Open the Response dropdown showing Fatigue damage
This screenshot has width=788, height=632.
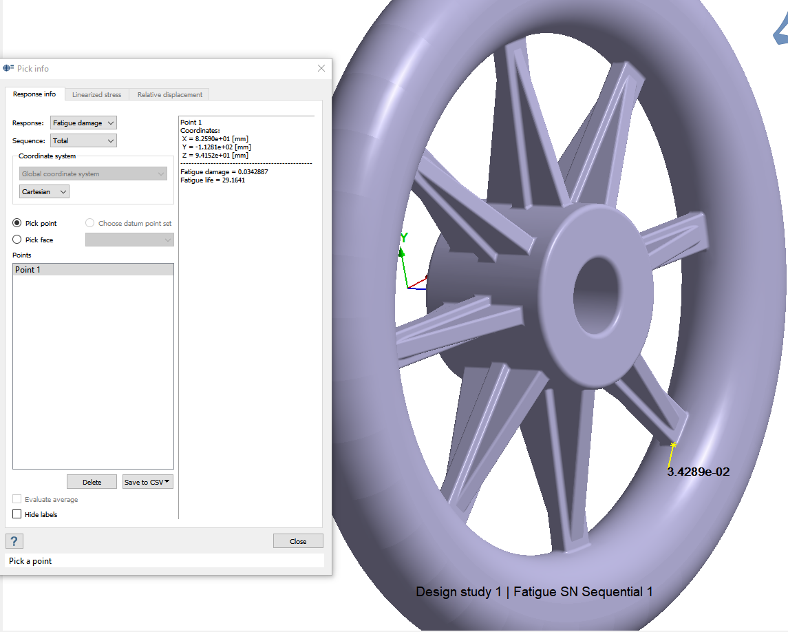coord(84,123)
